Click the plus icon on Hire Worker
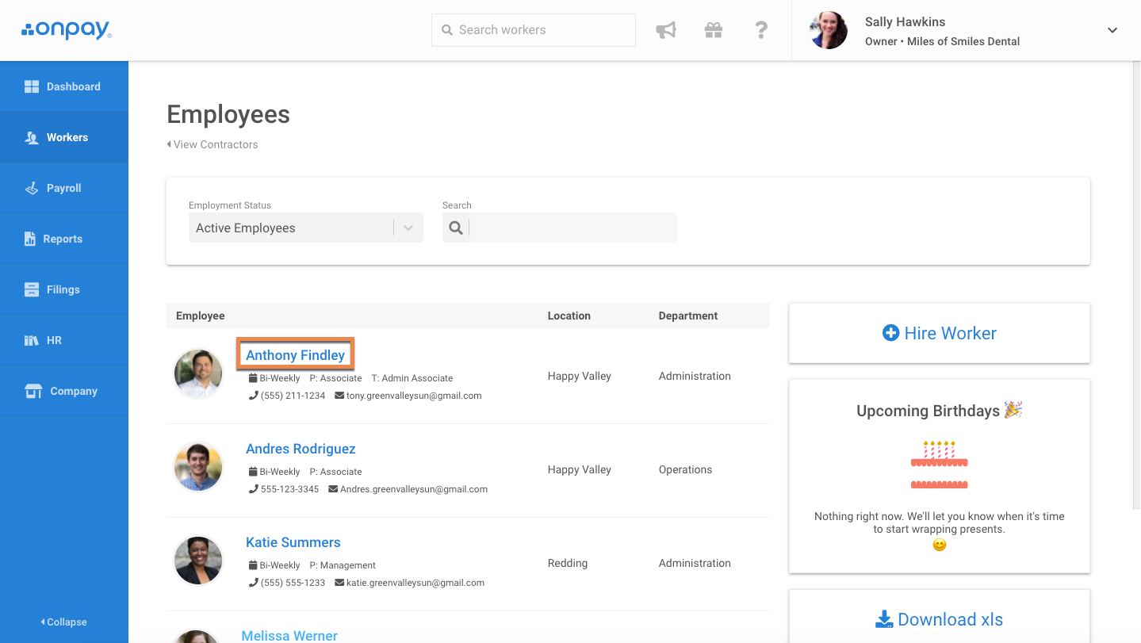Viewport: 1141px width, 643px height. coord(890,333)
